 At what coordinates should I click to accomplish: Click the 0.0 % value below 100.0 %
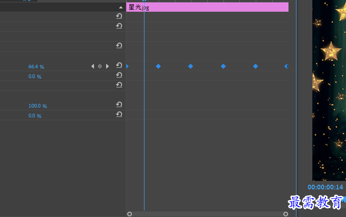click(35, 116)
